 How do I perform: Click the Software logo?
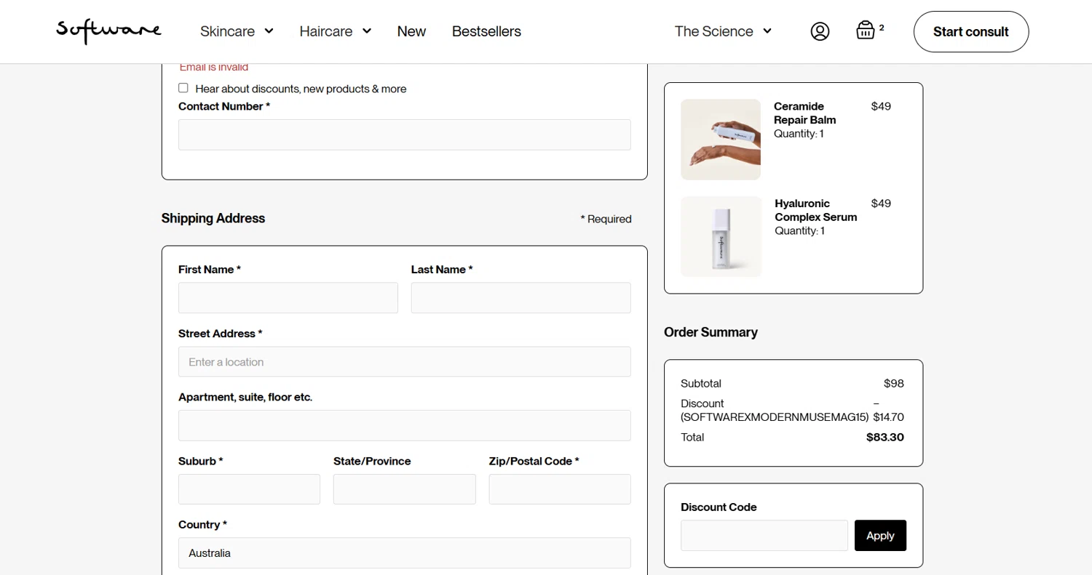[109, 31]
